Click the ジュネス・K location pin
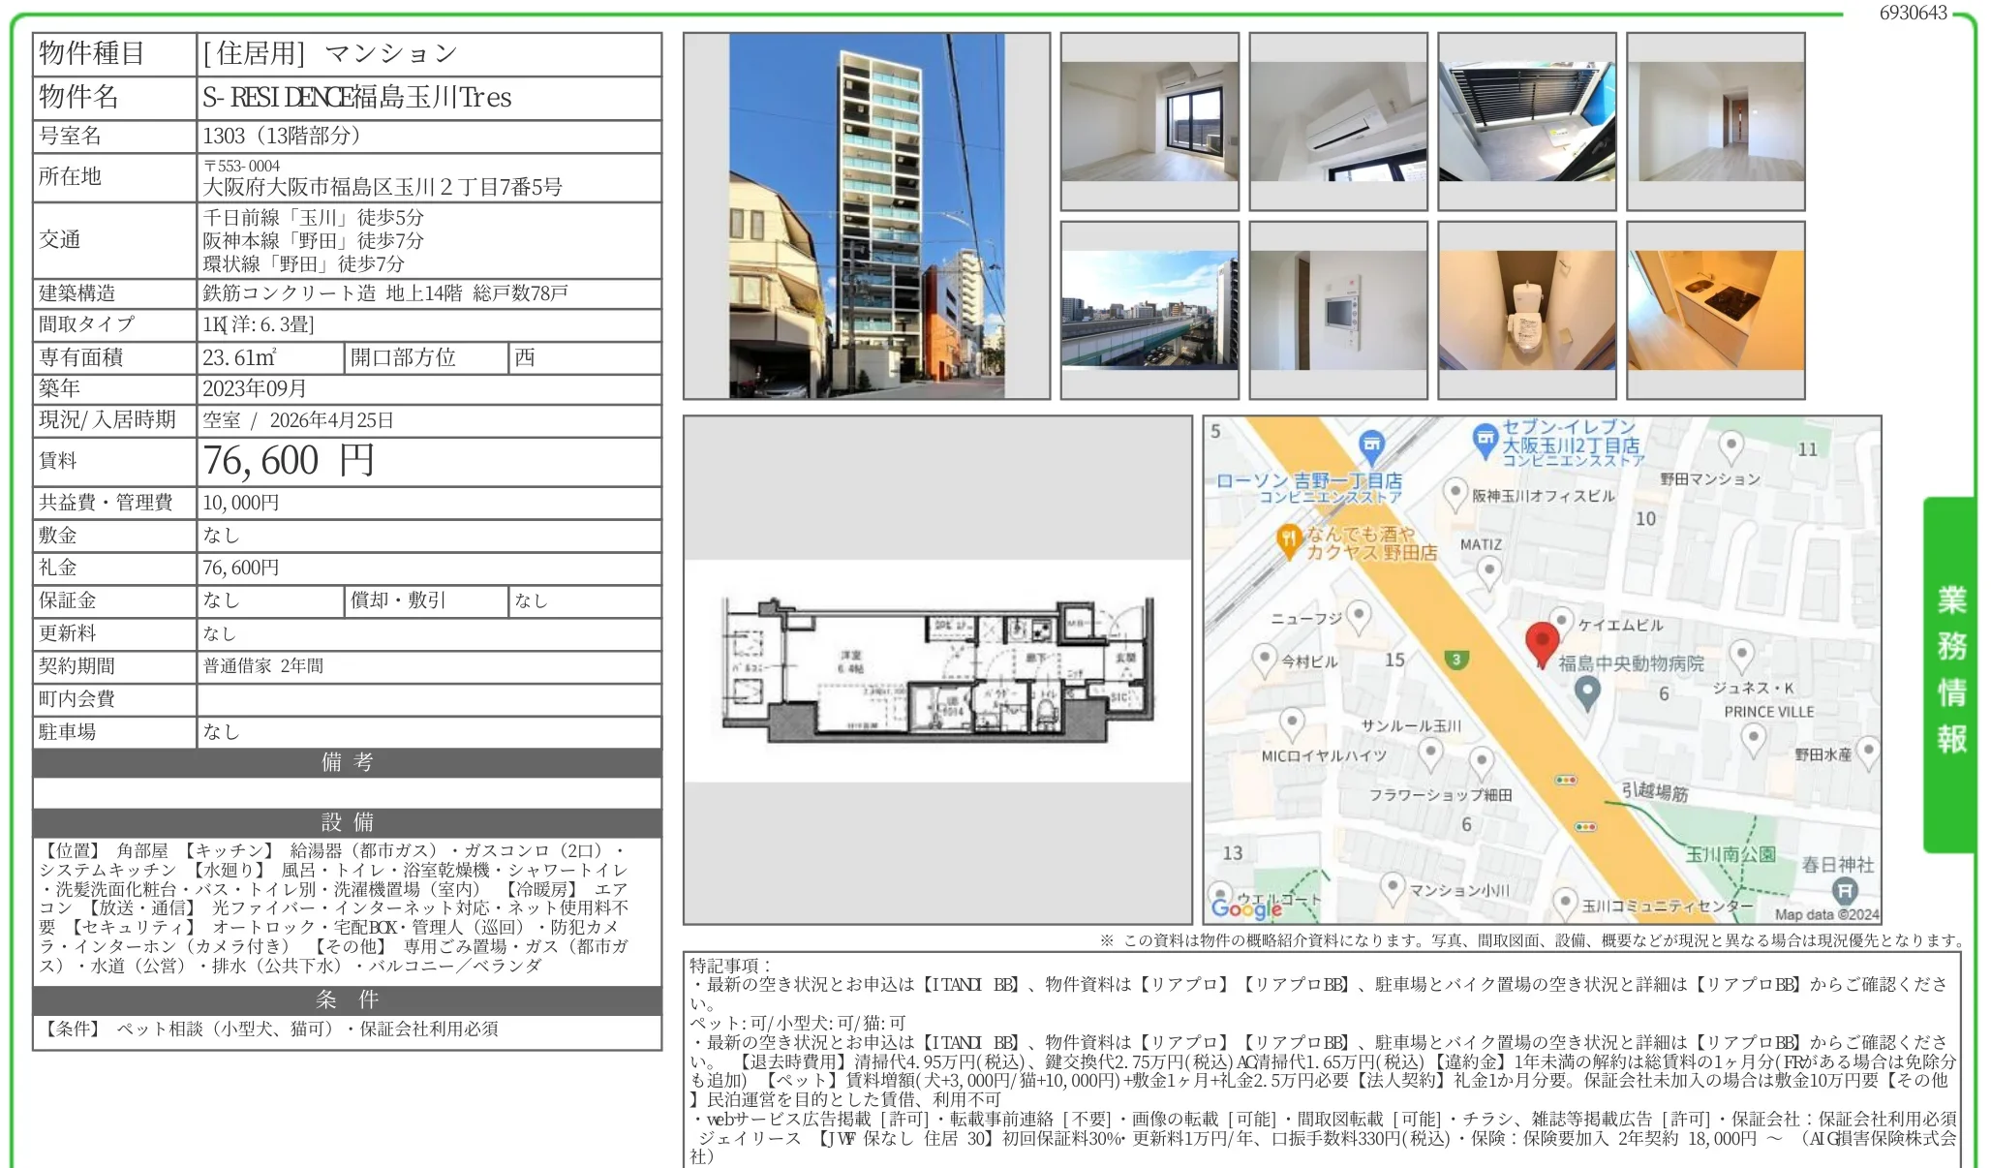Screen dimensions: 1991x1168 tap(1743, 654)
